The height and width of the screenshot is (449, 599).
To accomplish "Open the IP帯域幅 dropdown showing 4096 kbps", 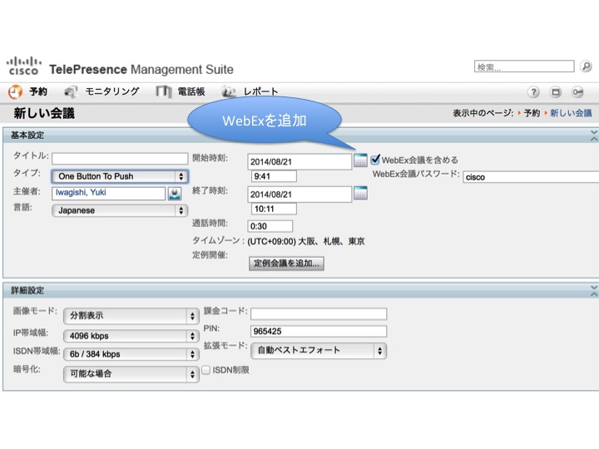I will pos(129,335).
